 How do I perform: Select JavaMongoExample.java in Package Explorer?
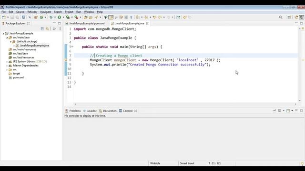(x=34, y=46)
